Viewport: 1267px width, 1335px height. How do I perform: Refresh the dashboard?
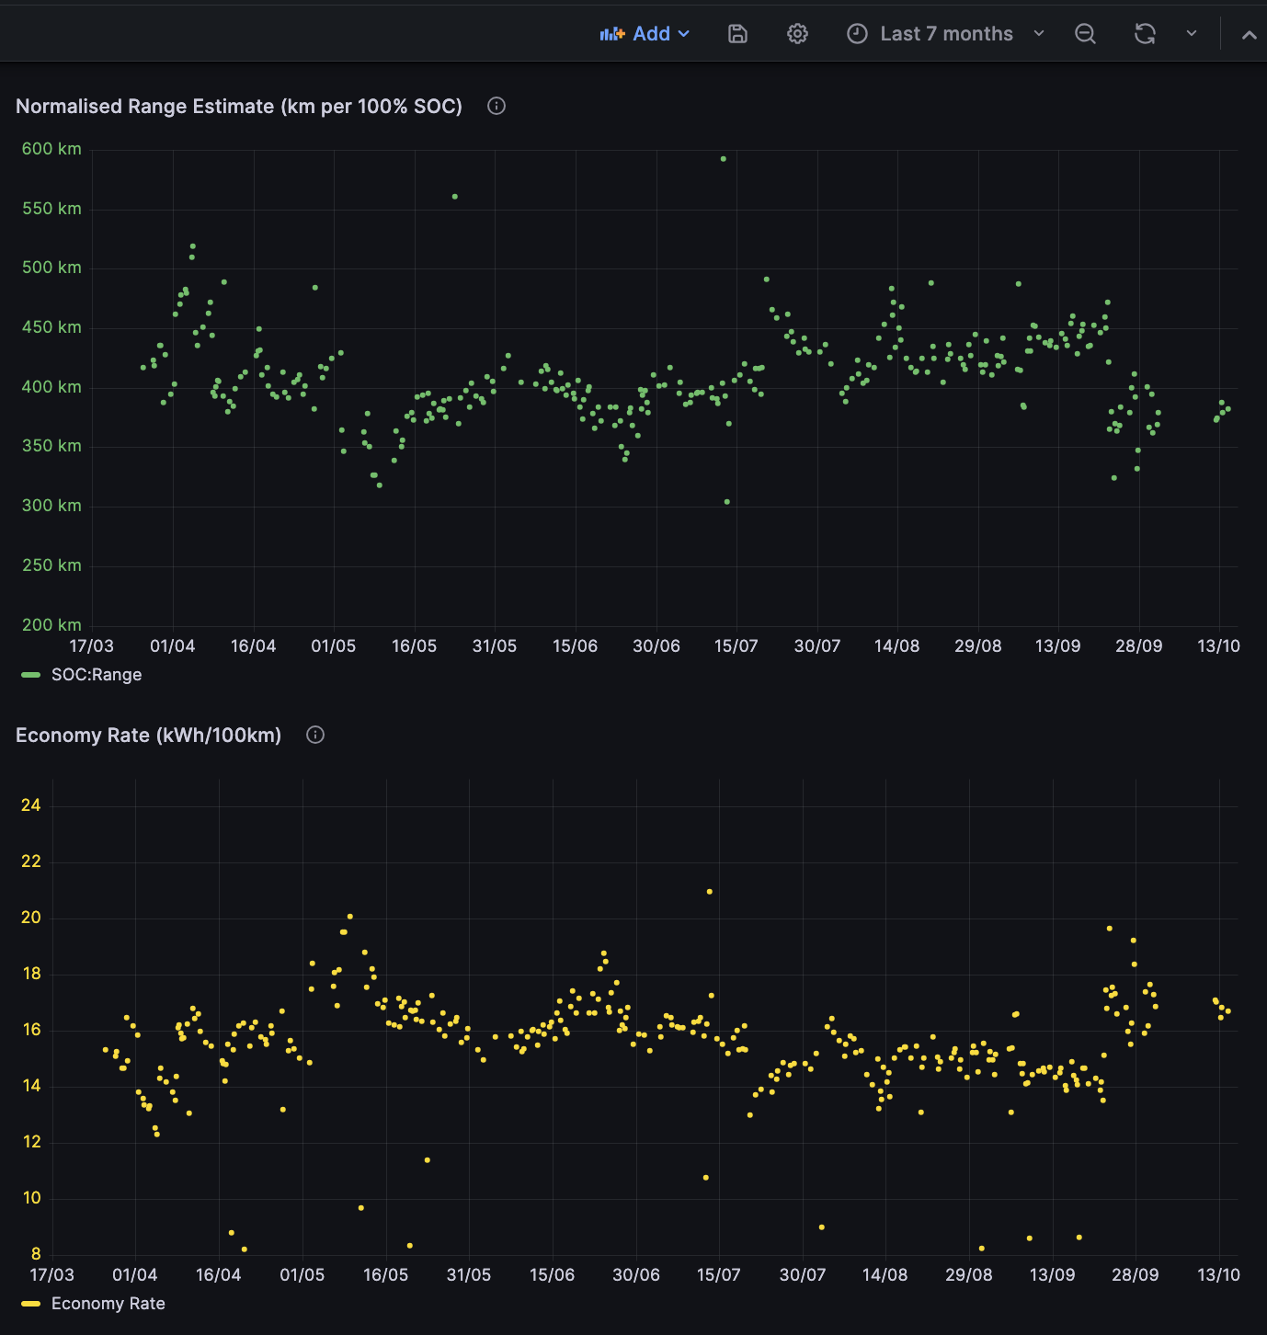pos(1145,34)
